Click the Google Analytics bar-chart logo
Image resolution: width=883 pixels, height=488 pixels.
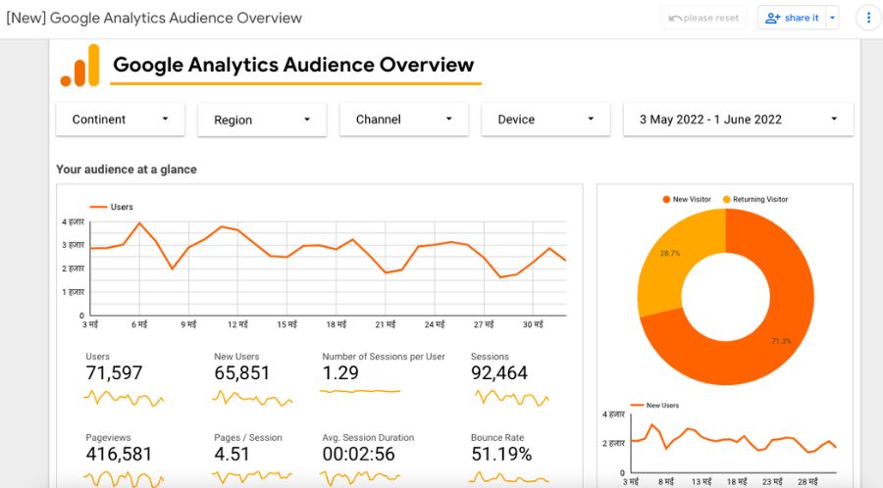tap(80, 66)
